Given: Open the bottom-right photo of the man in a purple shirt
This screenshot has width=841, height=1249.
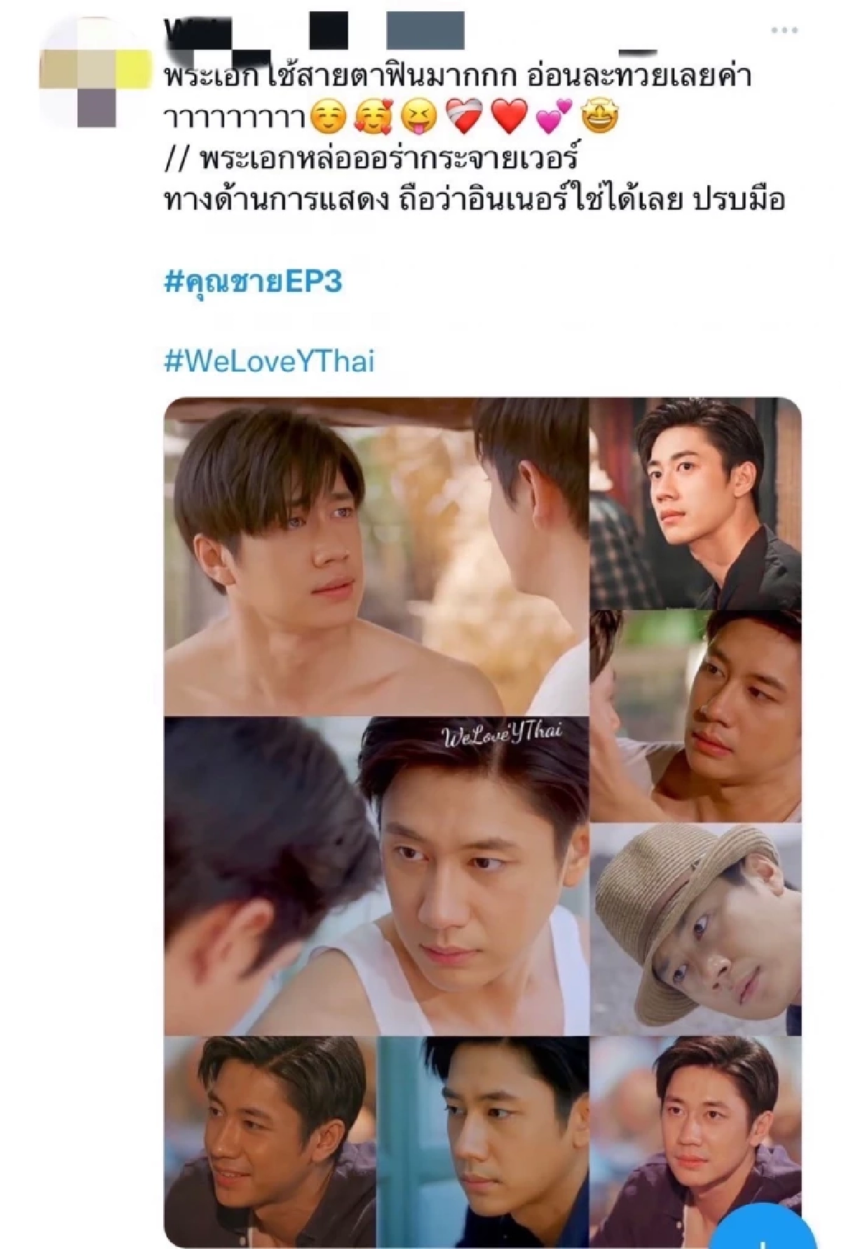Looking at the screenshot, I should pos(695,1141).
